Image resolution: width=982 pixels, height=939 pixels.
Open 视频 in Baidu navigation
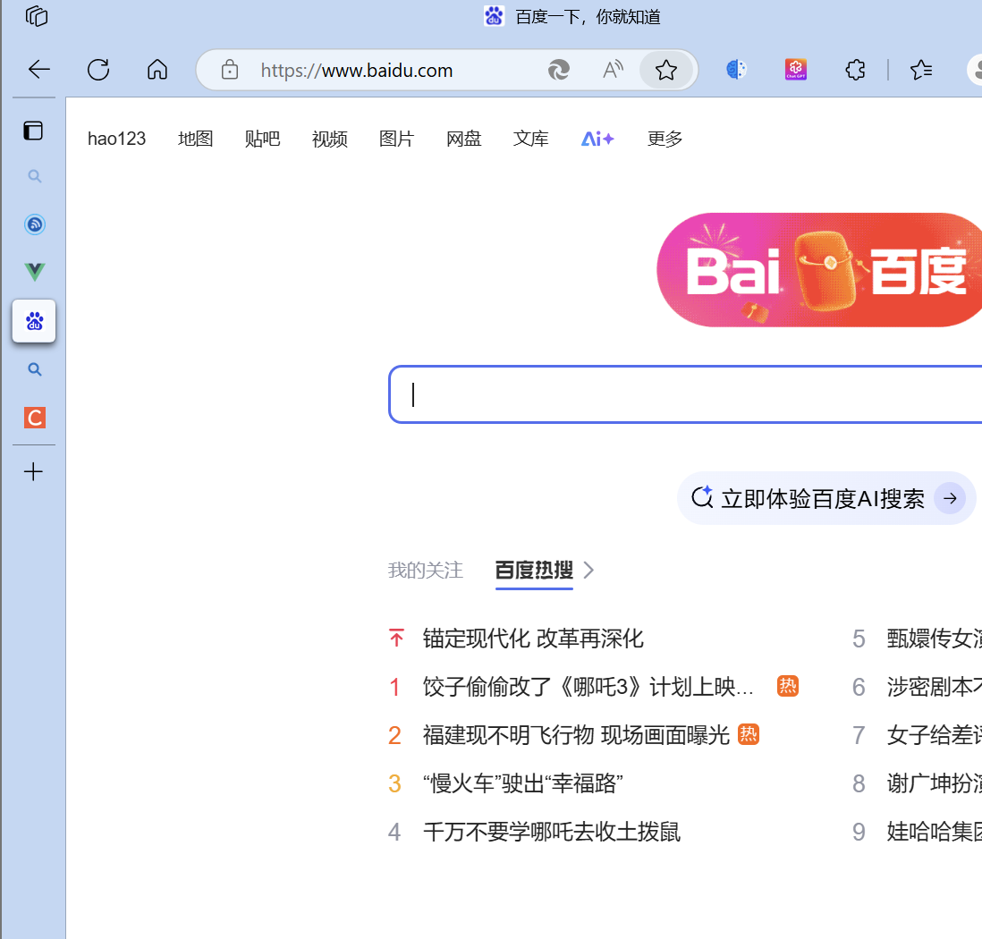329,139
